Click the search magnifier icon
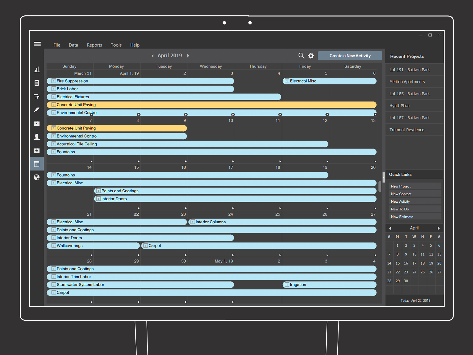Viewport: 473px width, 355px height. pyautogui.click(x=301, y=56)
